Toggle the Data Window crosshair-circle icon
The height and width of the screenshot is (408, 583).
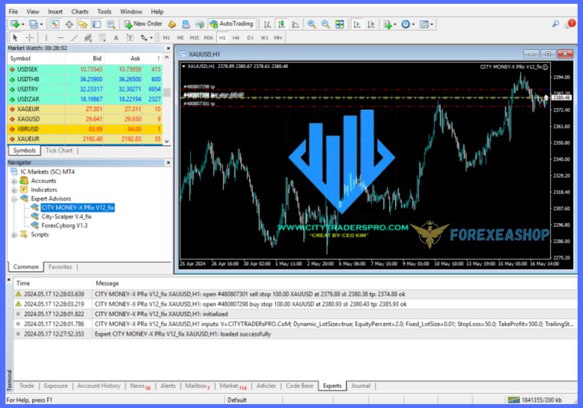click(x=69, y=24)
